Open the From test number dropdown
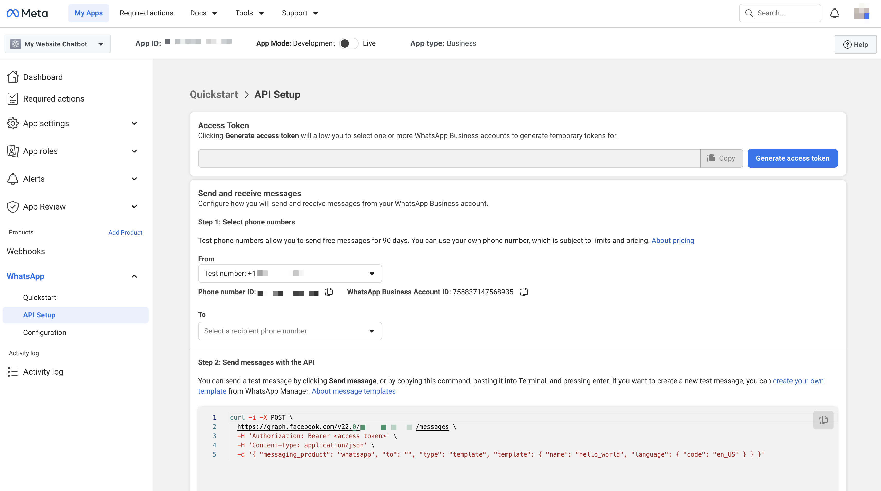 tap(290, 274)
